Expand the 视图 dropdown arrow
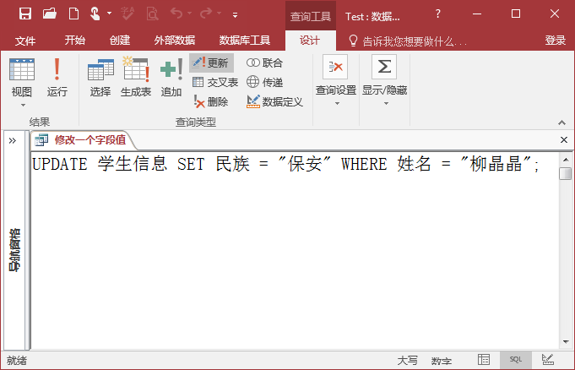The height and width of the screenshot is (370, 575). coord(23,106)
